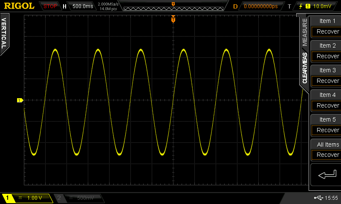Click the orange trigger position marker above the grid

173,19
